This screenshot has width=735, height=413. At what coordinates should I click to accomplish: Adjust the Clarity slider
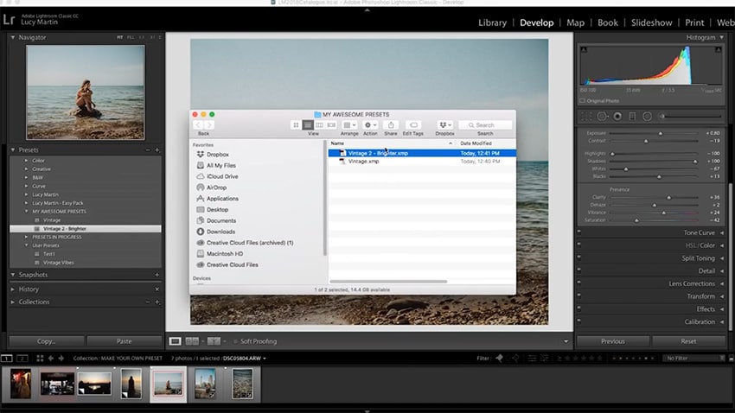point(669,197)
